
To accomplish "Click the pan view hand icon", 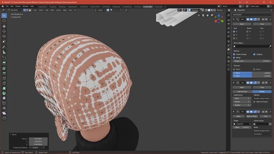I will tap(207, 15).
